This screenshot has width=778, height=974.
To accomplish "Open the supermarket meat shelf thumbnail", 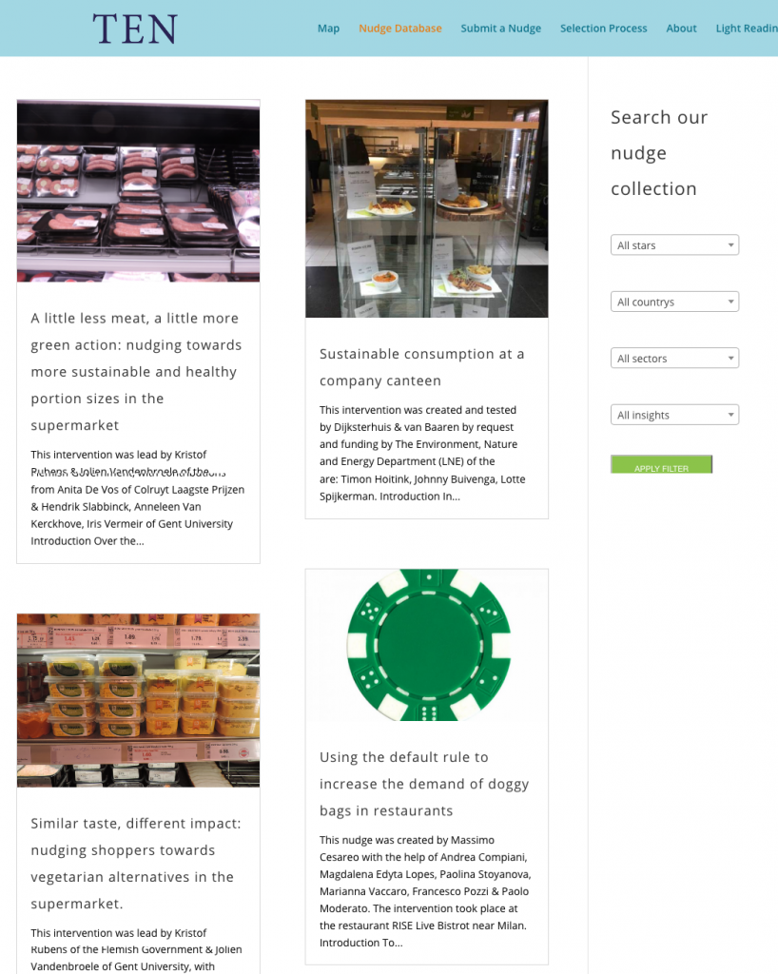I will (139, 190).
